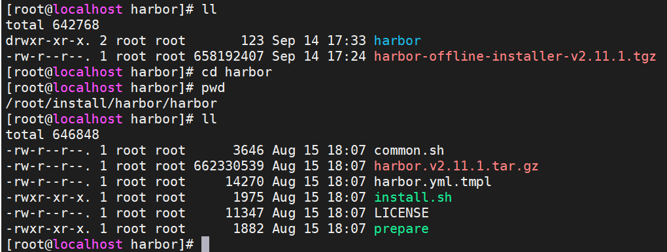Select the LICENSE filename
The width and height of the screenshot is (667, 252).
point(401,213)
